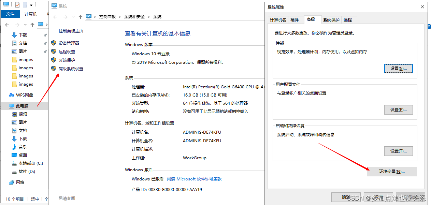
Task: Switch to the 硬件 tab
Action: 294,20
